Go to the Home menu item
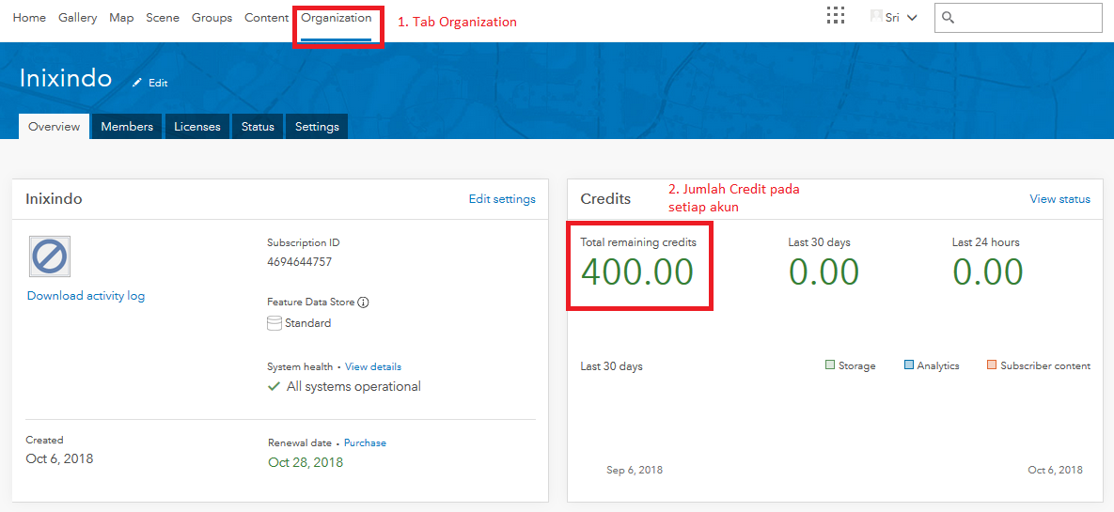Screen dimensions: 1114x512 (x=29, y=18)
